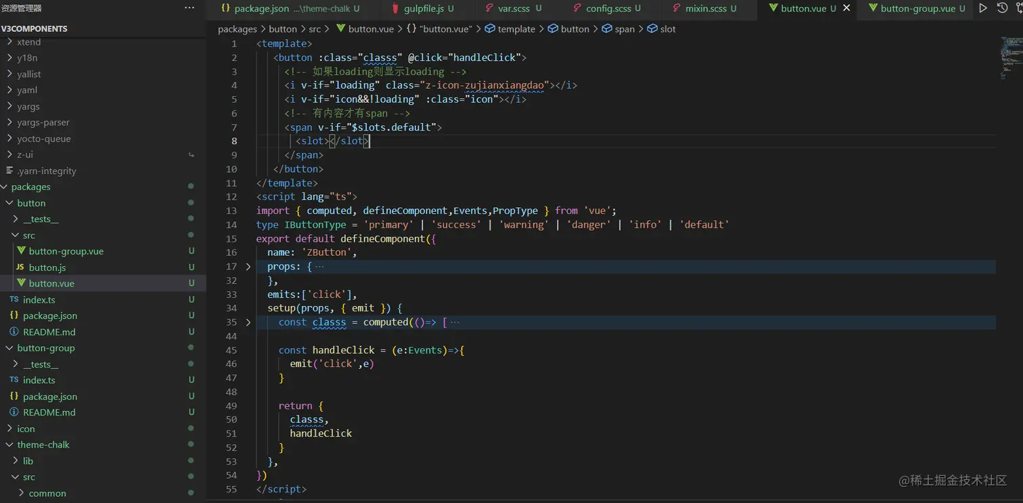Expand the yargs-parser folder chevron
Viewport: 1023px width, 503px height.
click(9, 123)
